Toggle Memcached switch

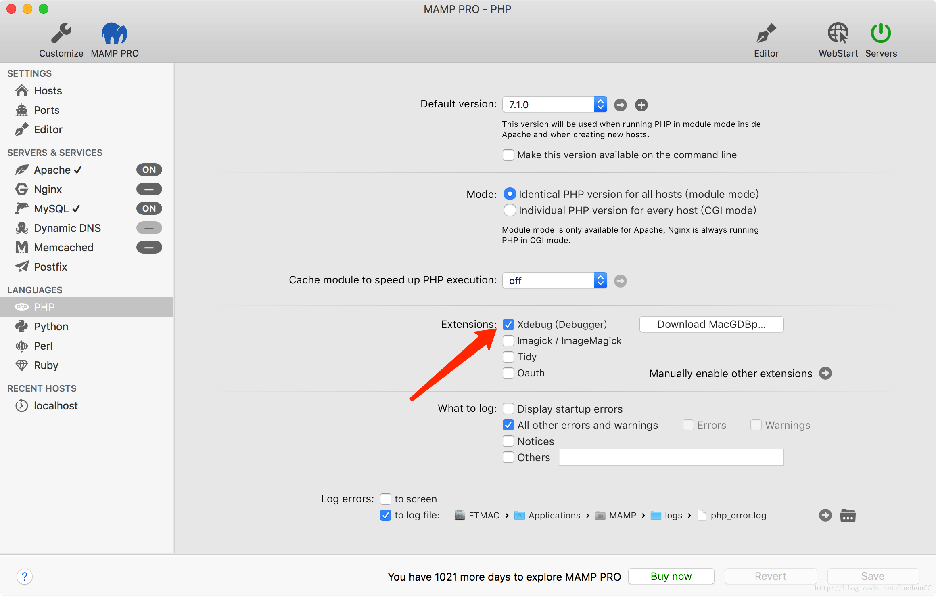point(149,247)
